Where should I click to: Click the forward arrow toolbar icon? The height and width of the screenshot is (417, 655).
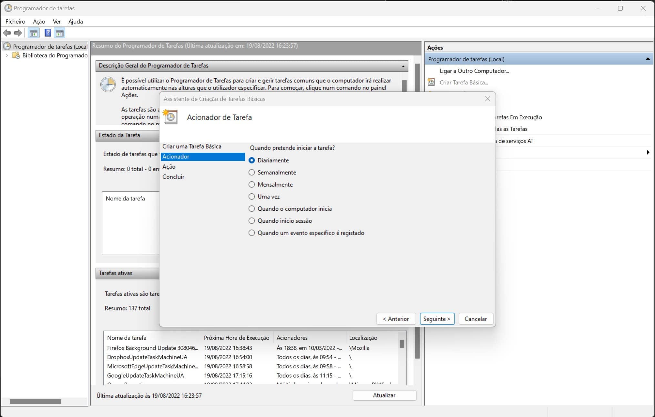click(18, 33)
